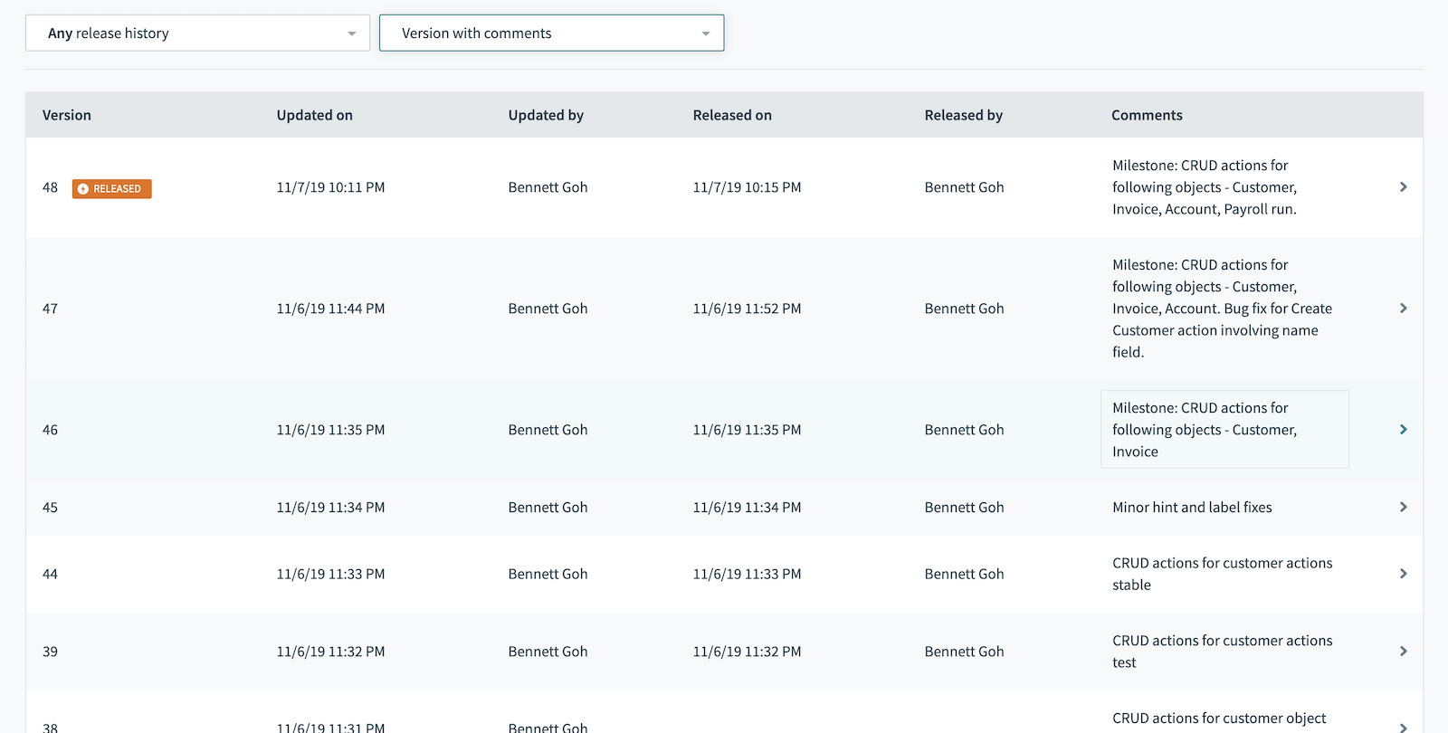Open the 'Any release history' dropdown
This screenshot has height=733, width=1448.
coord(197,33)
